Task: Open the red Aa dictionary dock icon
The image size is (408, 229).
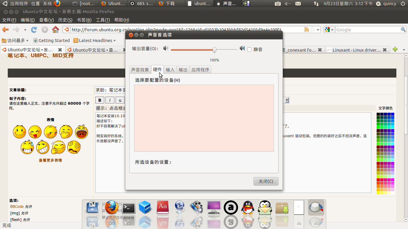Action: [x=163, y=208]
